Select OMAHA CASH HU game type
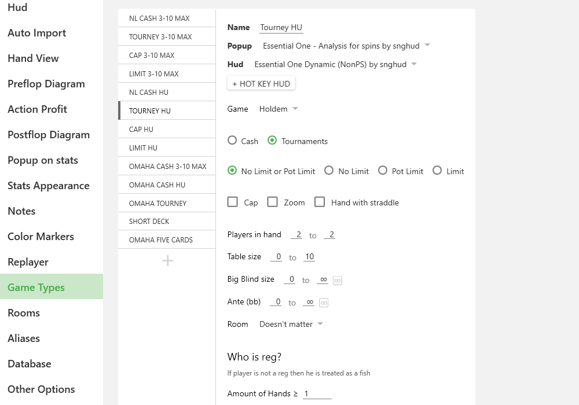The width and height of the screenshot is (579, 405). (x=167, y=185)
